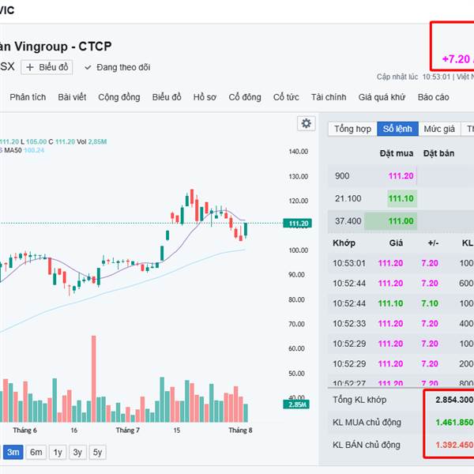The height and width of the screenshot is (474, 474).
Task: Open the Biểu đồ navigation tab
Action: [167, 97]
